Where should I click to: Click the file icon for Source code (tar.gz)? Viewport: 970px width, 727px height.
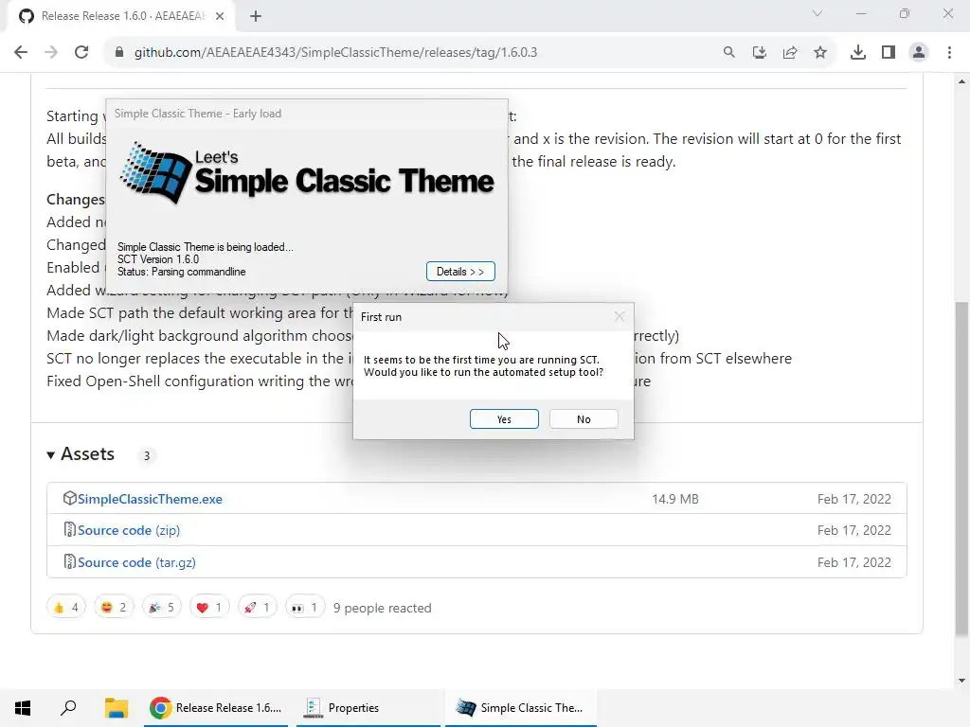[70, 562]
